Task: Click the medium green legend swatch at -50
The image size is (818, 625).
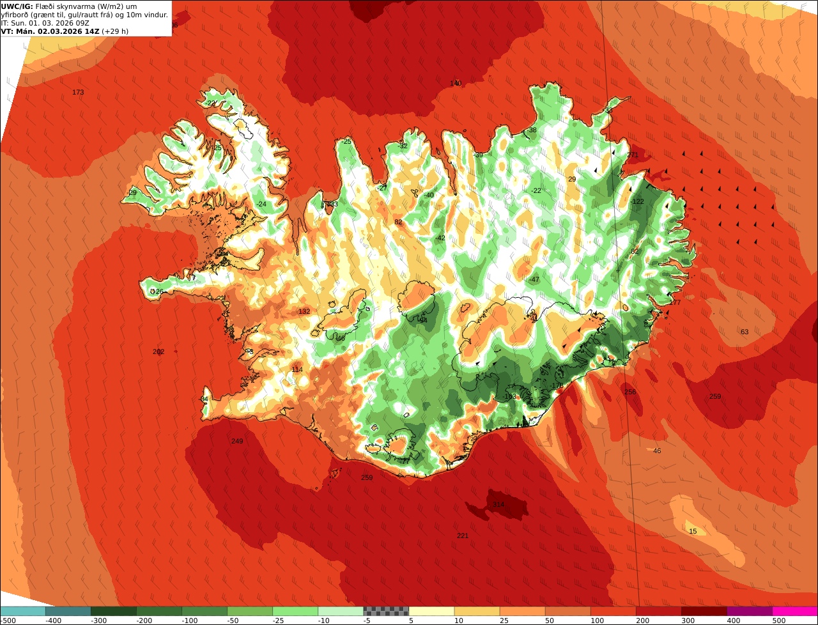Action: pyautogui.click(x=250, y=611)
